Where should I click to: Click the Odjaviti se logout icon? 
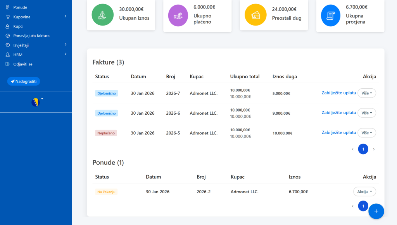pos(7,64)
